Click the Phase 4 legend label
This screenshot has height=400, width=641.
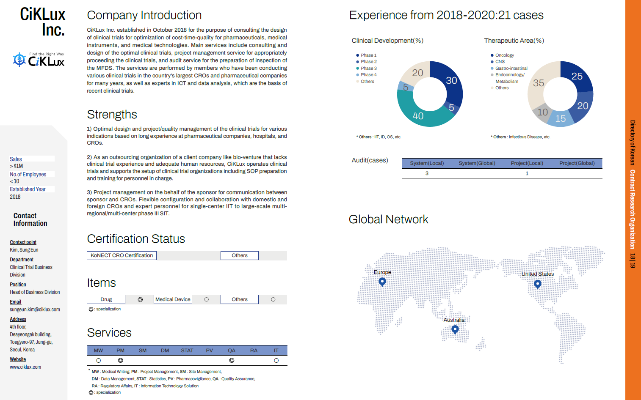[x=368, y=75]
